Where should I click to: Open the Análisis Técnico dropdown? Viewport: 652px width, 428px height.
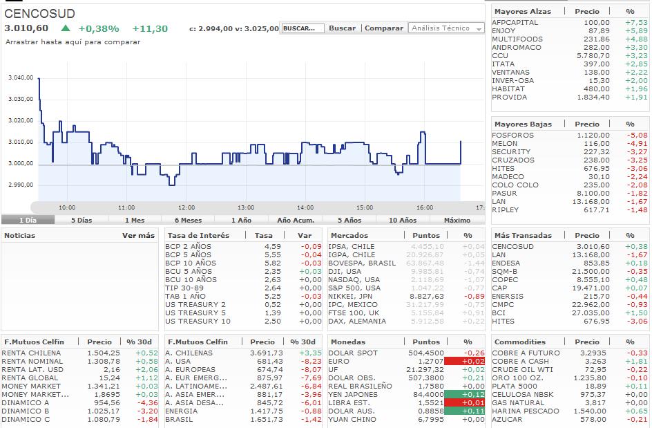tap(446, 28)
